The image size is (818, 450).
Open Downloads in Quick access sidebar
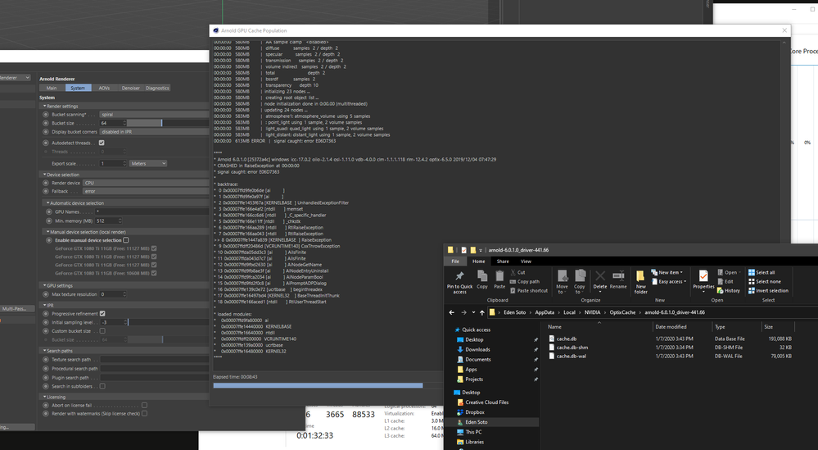point(477,349)
